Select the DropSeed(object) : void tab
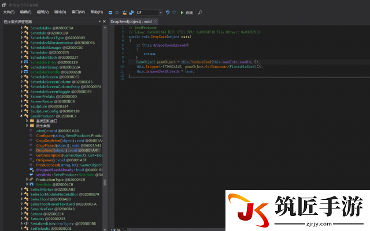 [131, 22]
